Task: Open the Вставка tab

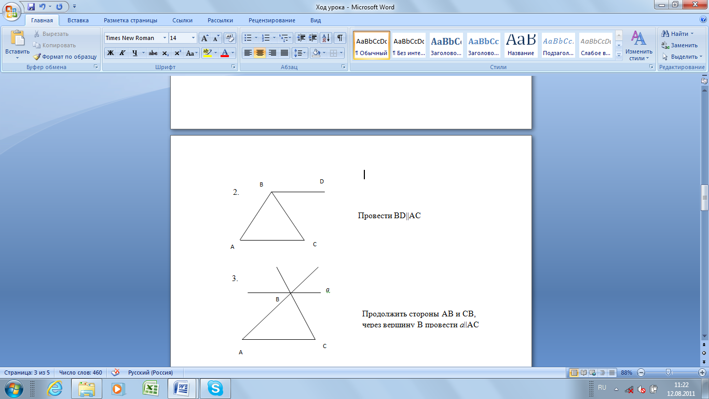Action: pos(78,20)
